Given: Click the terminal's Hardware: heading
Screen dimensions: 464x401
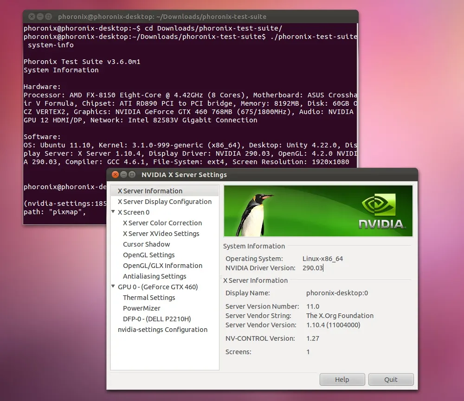Looking at the screenshot, I should pos(42,87).
